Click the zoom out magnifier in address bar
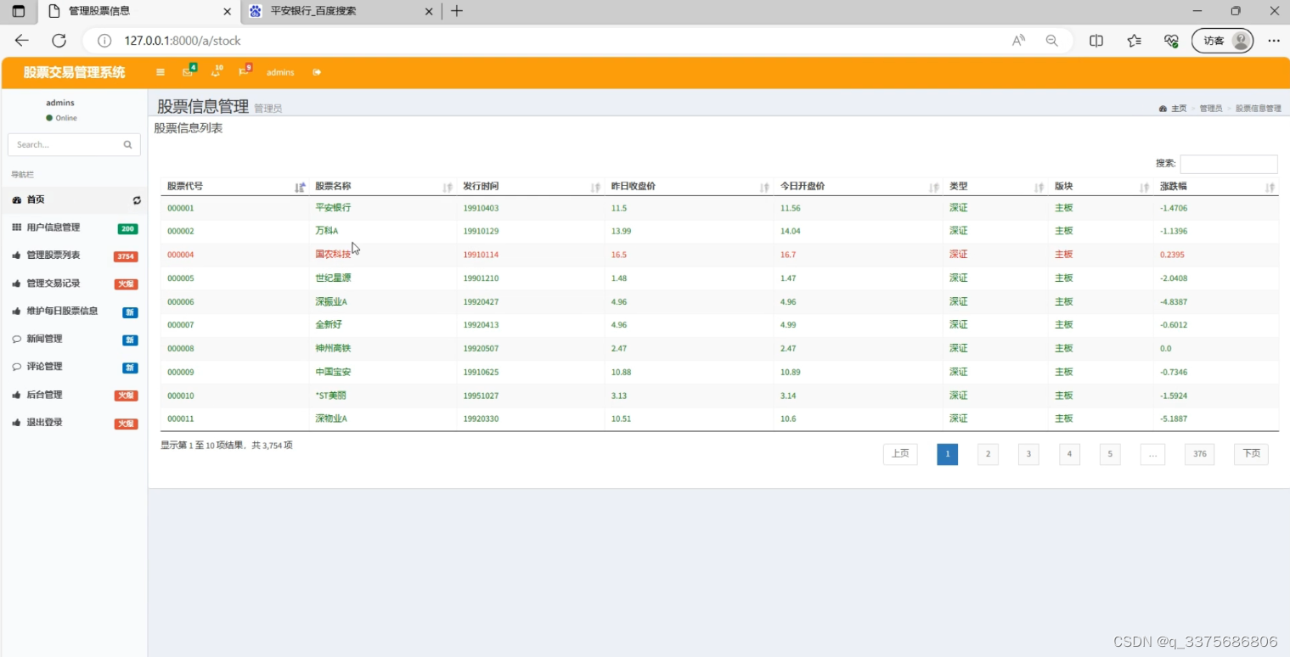Viewport: 1290px width, 657px height. click(1052, 40)
